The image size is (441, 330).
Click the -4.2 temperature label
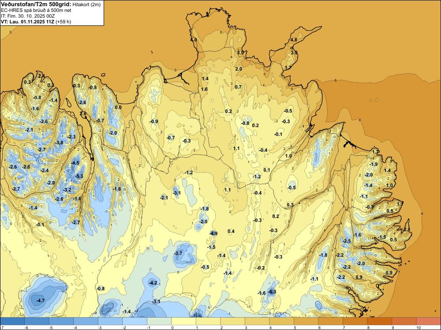click(x=153, y=283)
